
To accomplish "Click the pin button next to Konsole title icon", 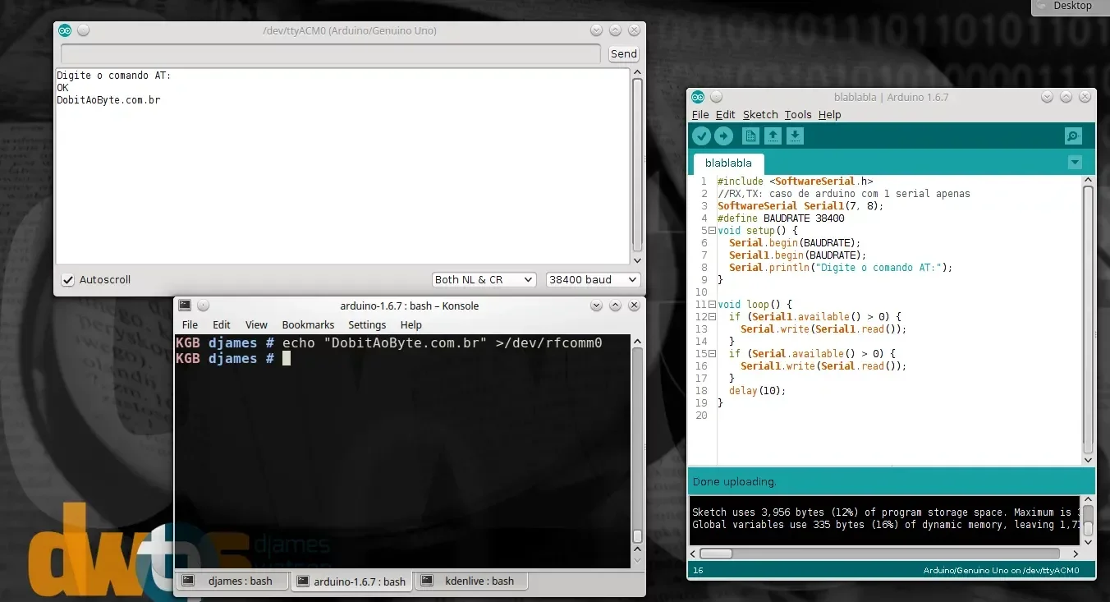I will [x=203, y=306].
